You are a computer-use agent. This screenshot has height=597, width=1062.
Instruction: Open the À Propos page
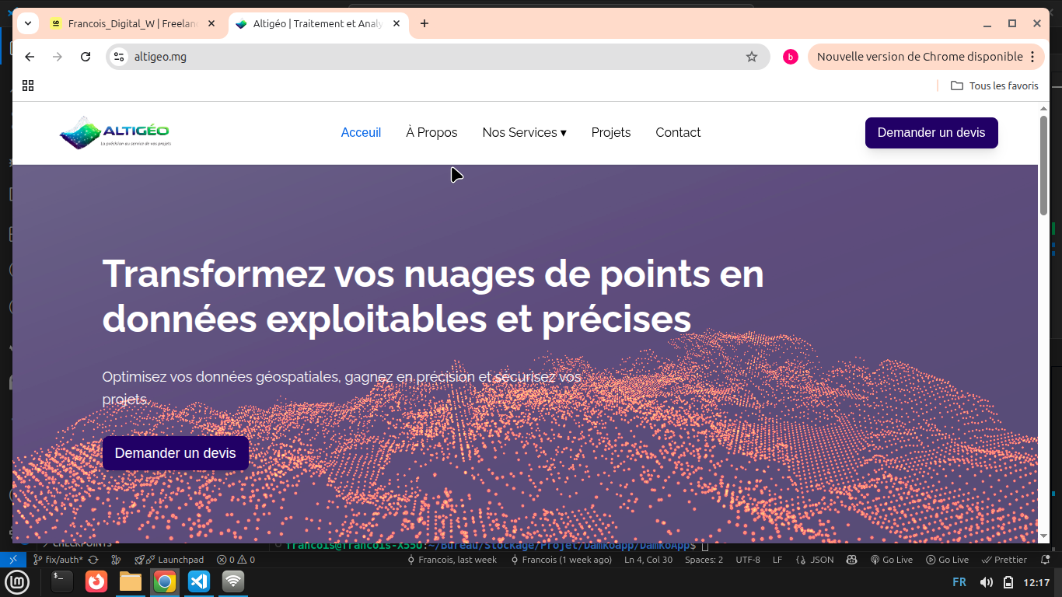tap(431, 133)
